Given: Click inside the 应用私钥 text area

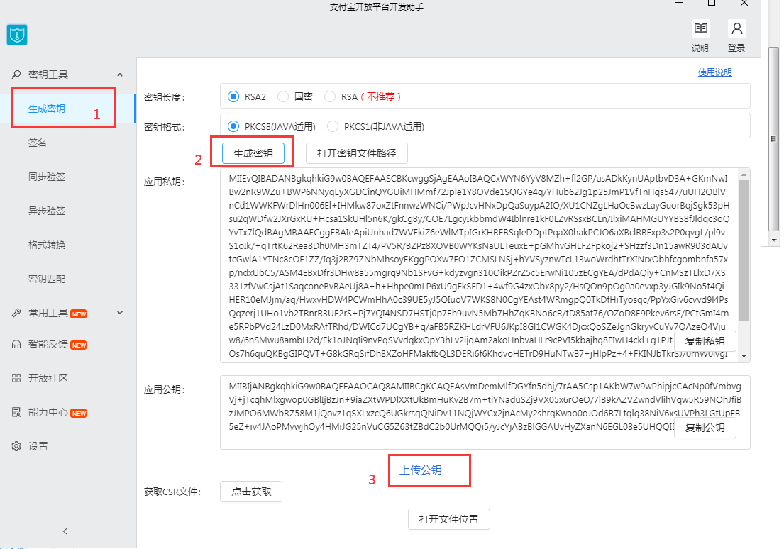Looking at the screenshot, I should click(478, 265).
